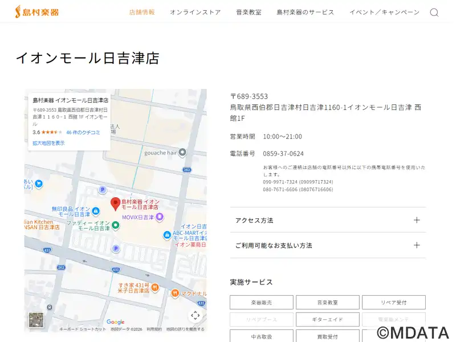
Task: Click 拡大地図を表示 link
Action: click(48, 143)
